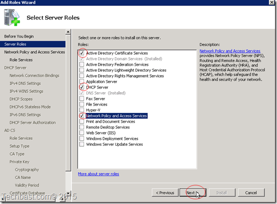Uncheck Active Directory Certificate Services
This screenshot has width=277, height=204.
pyautogui.click(x=81, y=53)
